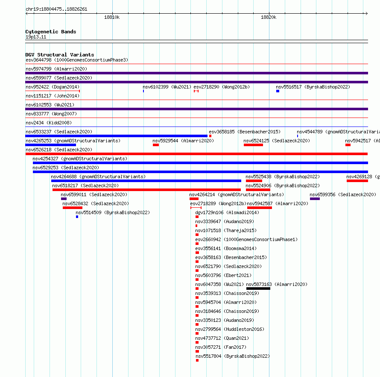Open the nsv2434 (Kidd2008) label
The image size is (380, 377).
(x=49, y=123)
